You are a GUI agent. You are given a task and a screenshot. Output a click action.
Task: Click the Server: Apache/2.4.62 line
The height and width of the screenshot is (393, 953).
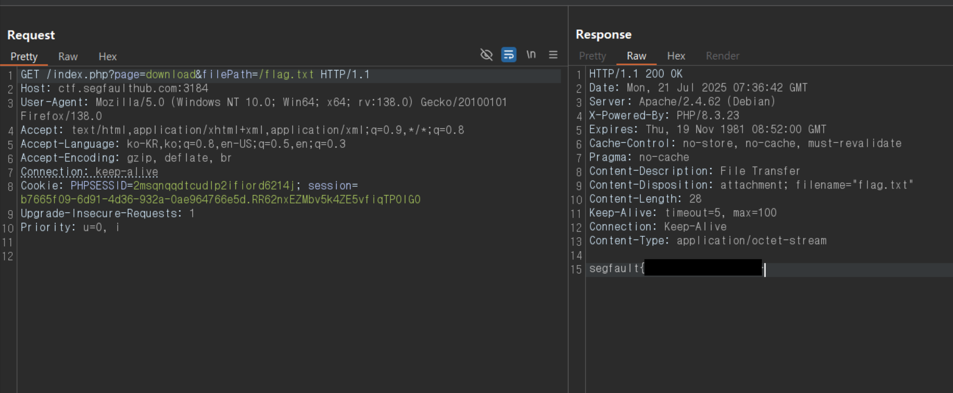coord(682,102)
